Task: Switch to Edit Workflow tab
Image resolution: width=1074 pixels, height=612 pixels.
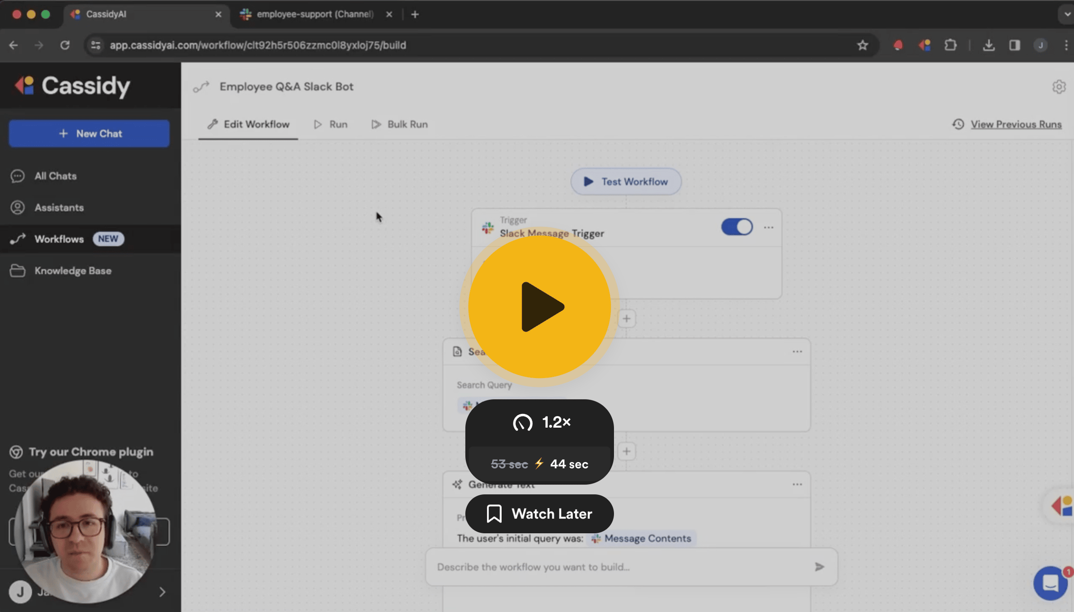Action: (248, 124)
